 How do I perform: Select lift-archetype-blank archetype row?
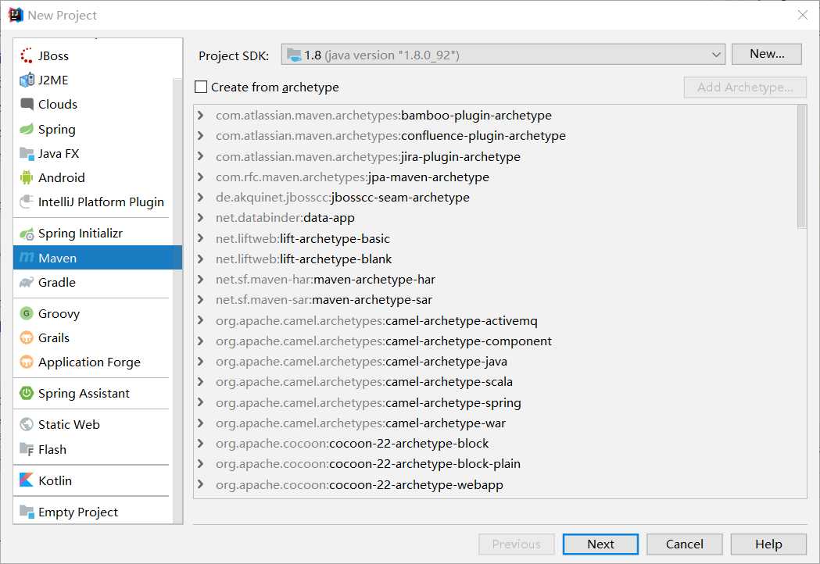496,259
